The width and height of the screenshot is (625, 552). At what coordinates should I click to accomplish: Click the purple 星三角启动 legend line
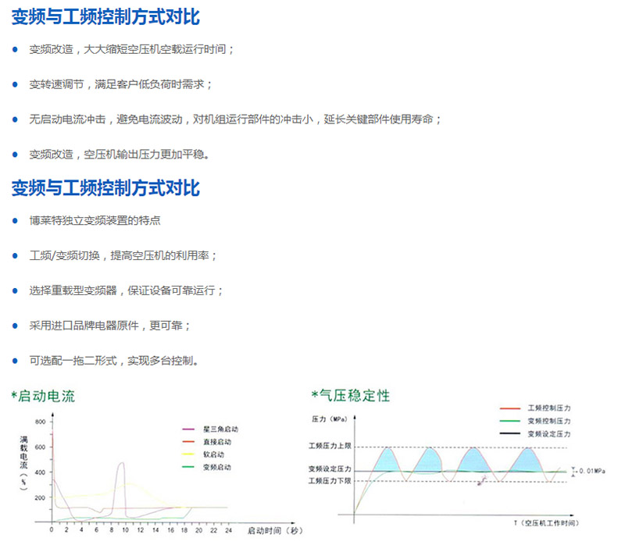click(188, 429)
